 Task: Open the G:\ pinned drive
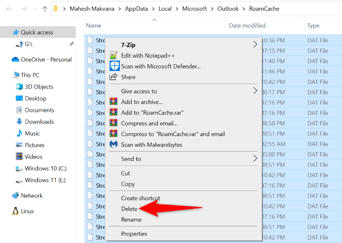point(29,44)
